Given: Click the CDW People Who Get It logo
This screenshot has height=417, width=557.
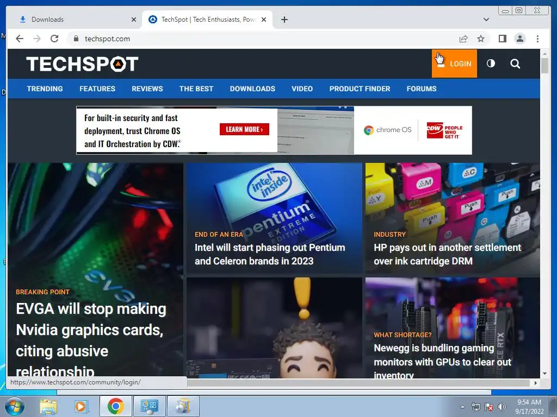Looking at the screenshot, I should tap(444, 131).
